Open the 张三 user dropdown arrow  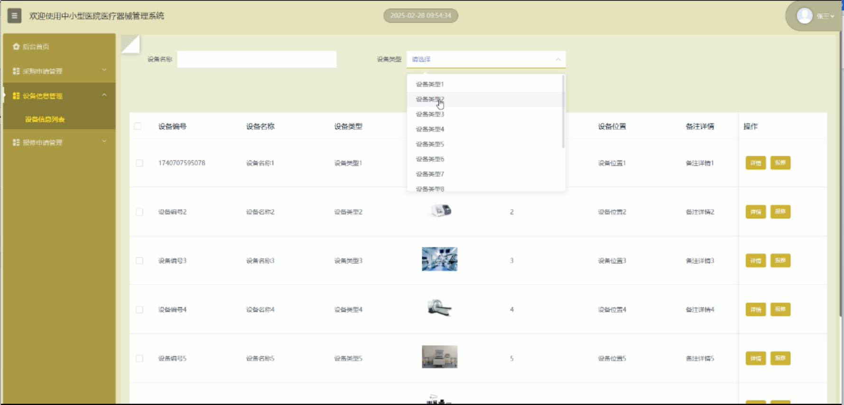click(833, 16)
